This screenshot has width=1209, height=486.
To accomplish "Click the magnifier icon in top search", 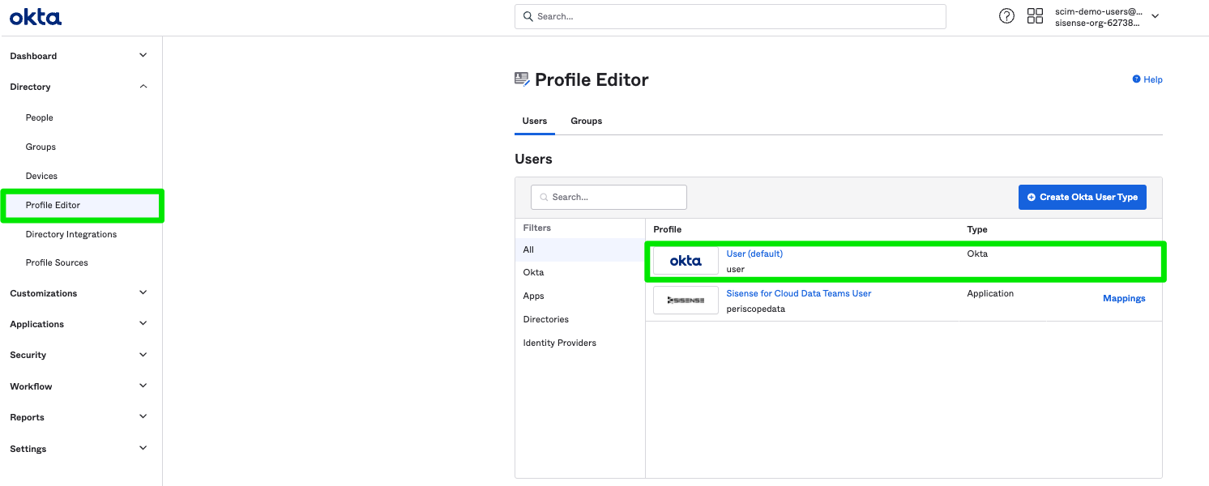I will tap(528, 16).
